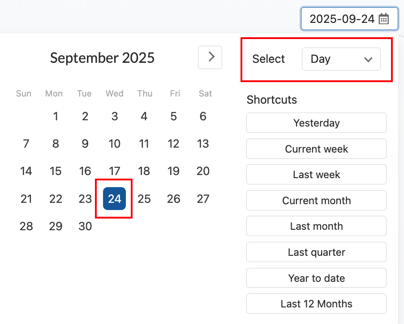Viewport: 404px width, 324px height.
Task: Select the Last 12 Months shortcut
Action: click(316, 304)
